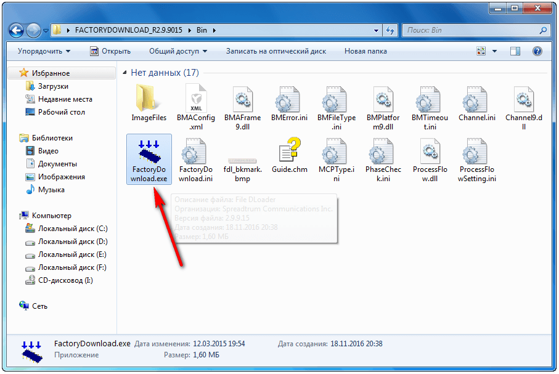Create a folder with Новая папка
Viewport: 559px width, 374px height.
coord(365,51)
